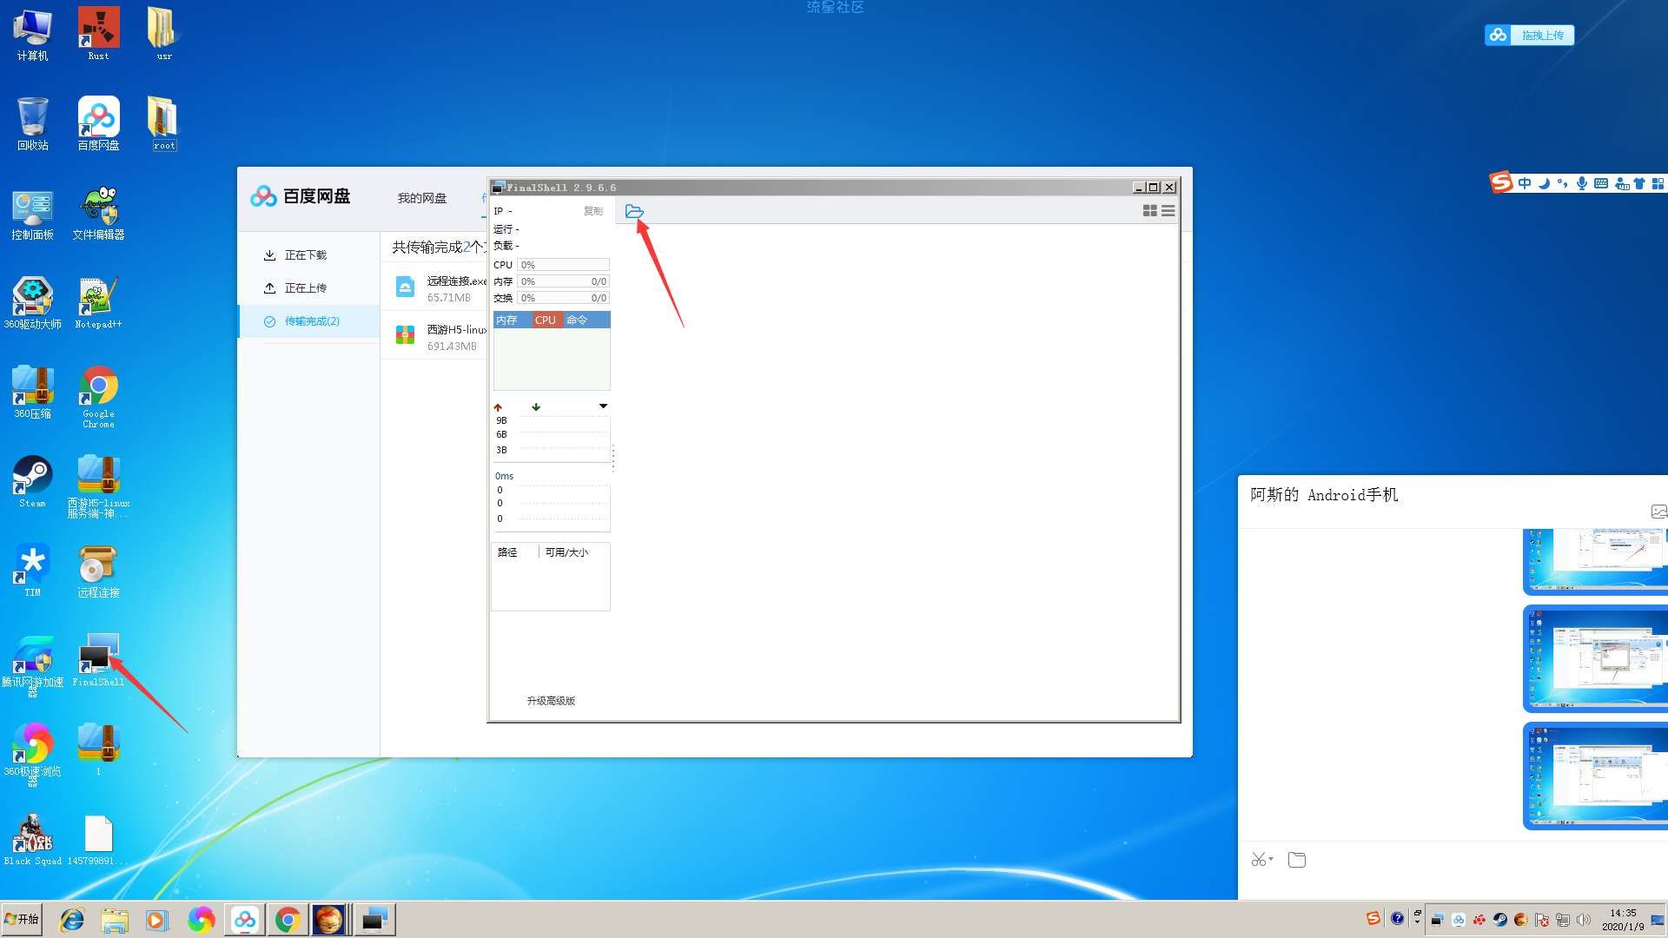Open the first screenshot thumbnail in chat
1668x938 pixels.
click(x=1596, y=561)
